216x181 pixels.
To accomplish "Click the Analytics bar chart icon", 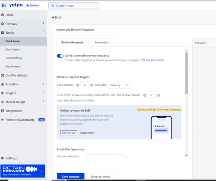I will click(2, 84).
